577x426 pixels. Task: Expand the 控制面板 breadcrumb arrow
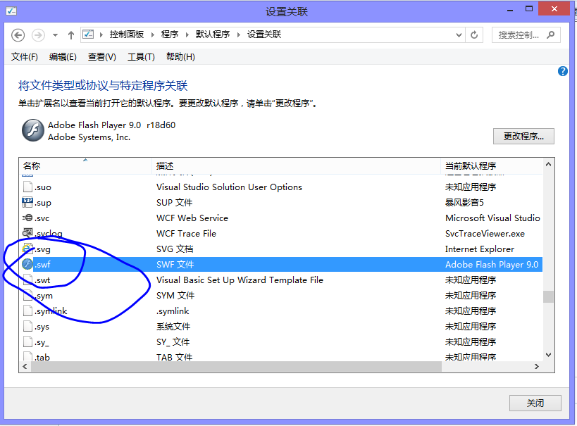(x=152, y=35)
